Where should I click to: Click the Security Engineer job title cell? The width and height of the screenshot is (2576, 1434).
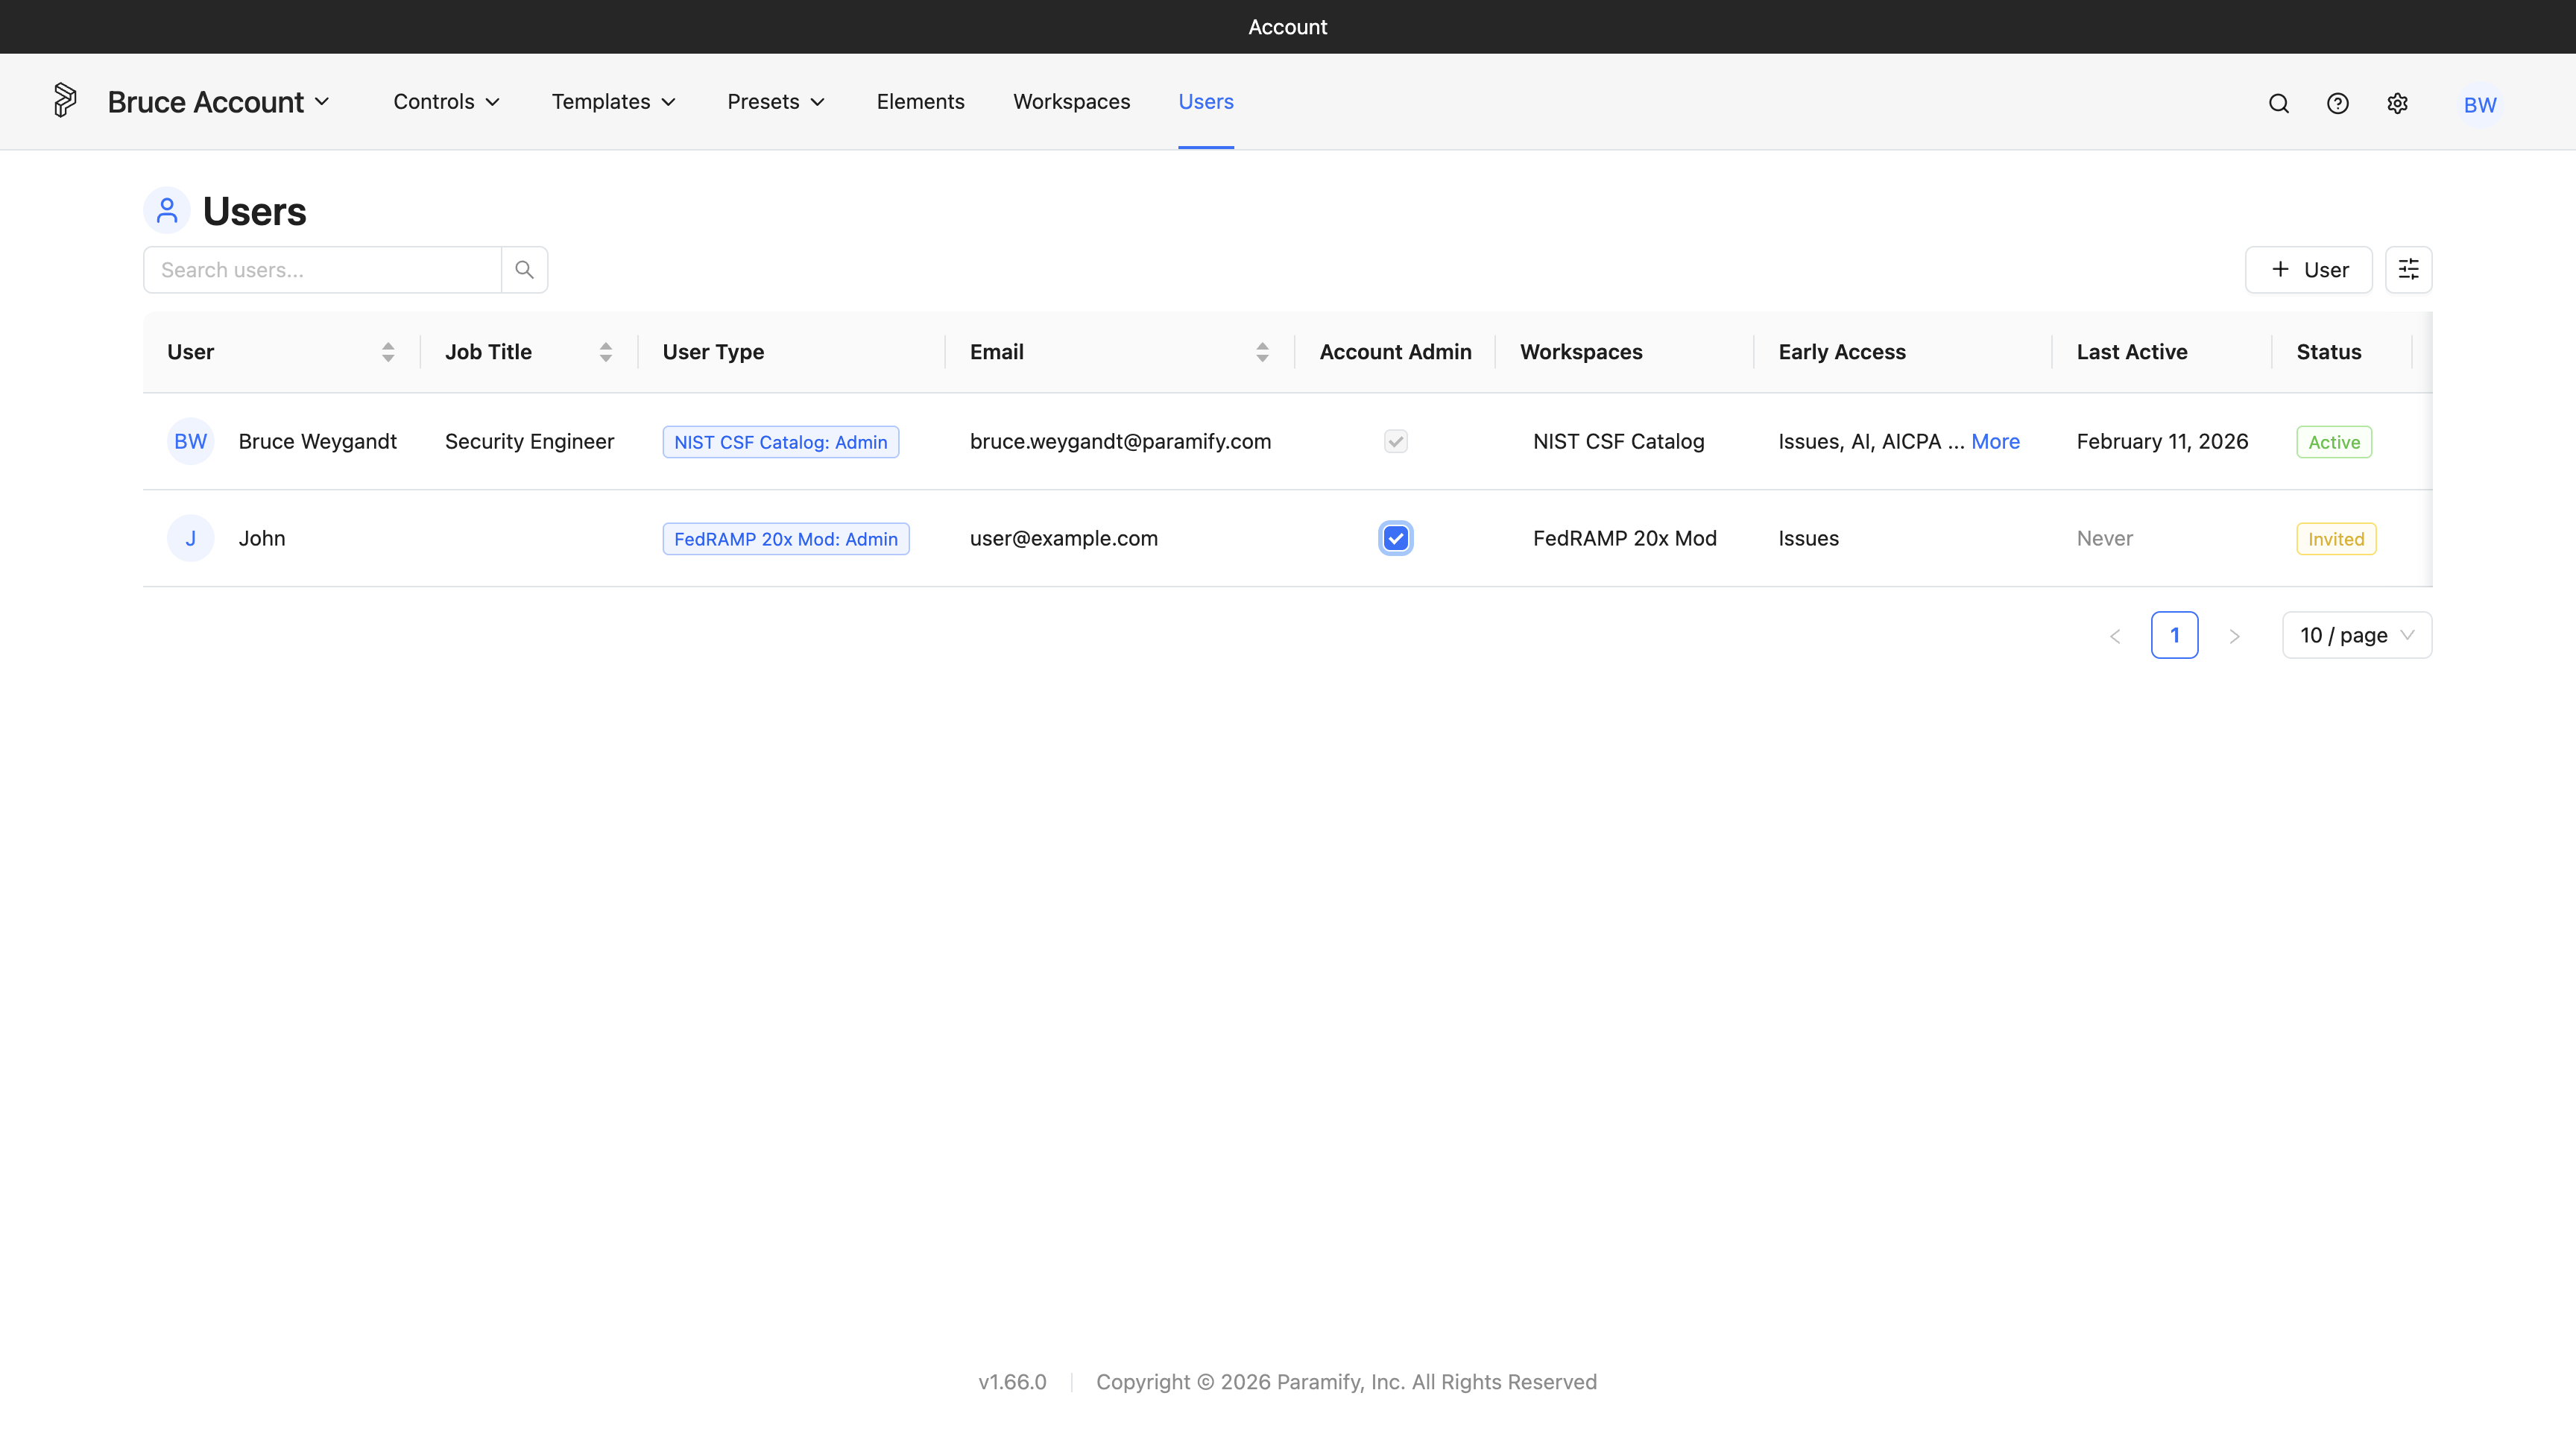coord(529,441)
